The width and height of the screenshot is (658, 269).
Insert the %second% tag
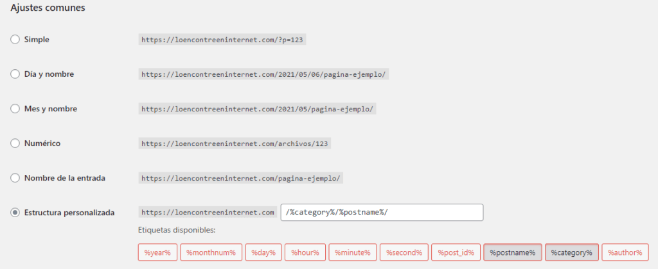(403, 253)
